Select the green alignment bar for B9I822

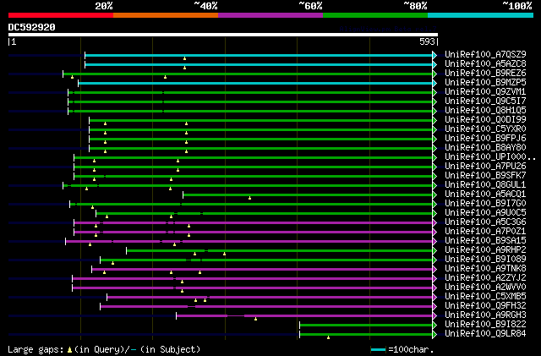click(366, 326)
